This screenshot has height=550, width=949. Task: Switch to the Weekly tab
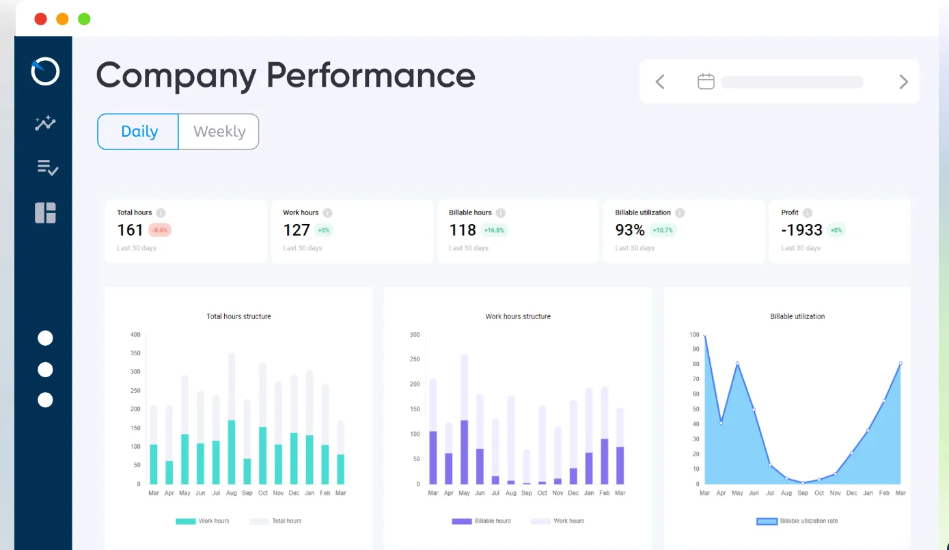click(218, 131)
